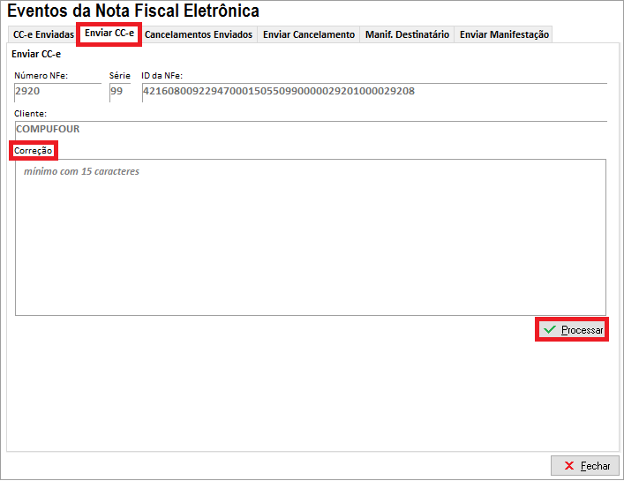Open the Cancelamentos Enviados tab

(199, 34)
